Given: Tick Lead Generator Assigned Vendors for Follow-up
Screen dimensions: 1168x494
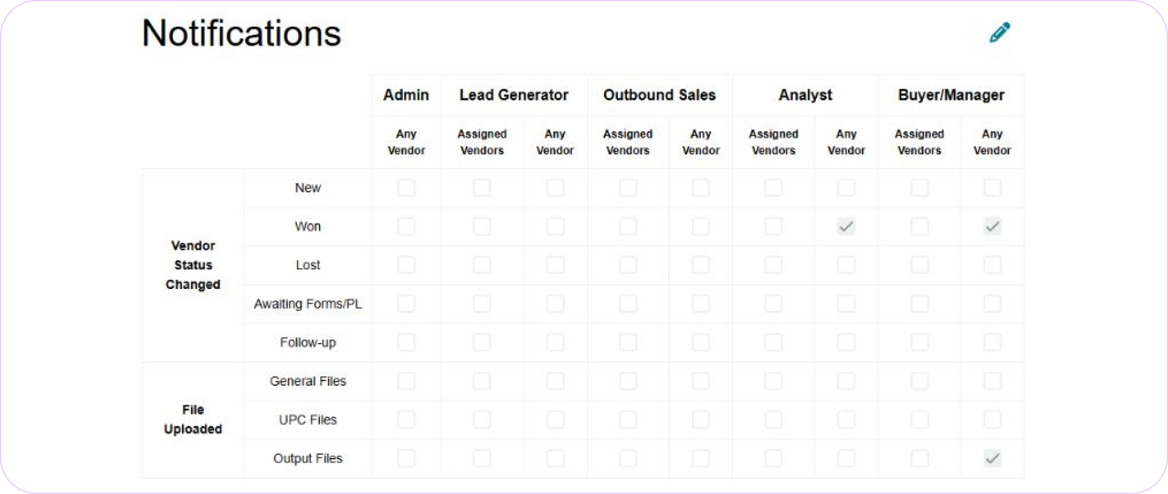Looking at the screenshot, I should (481, 342).
